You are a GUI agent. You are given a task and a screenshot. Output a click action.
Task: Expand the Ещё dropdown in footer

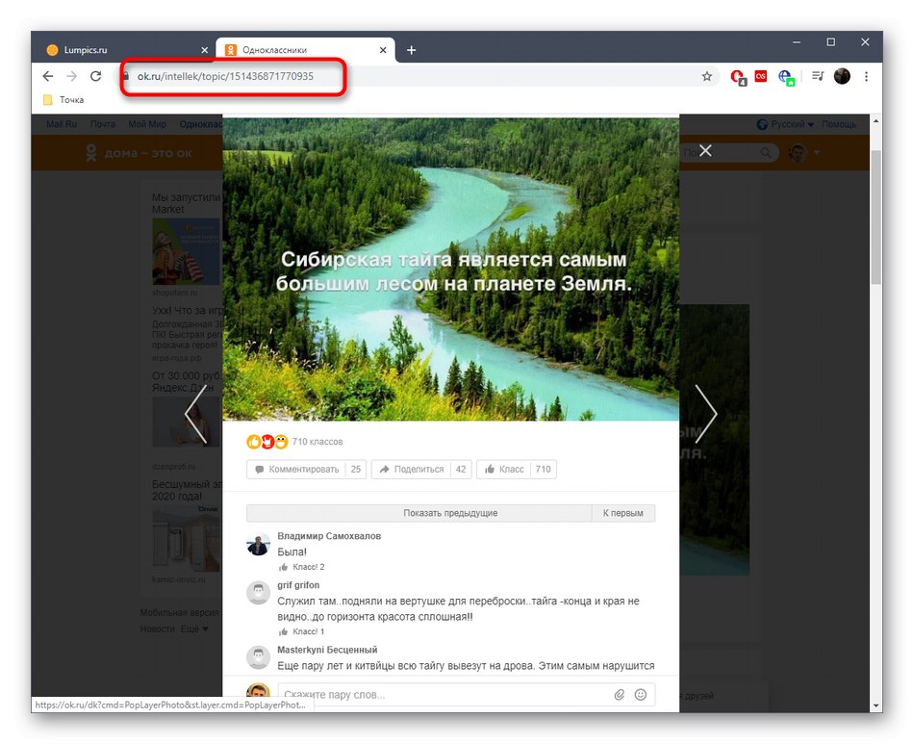(194, 629)
